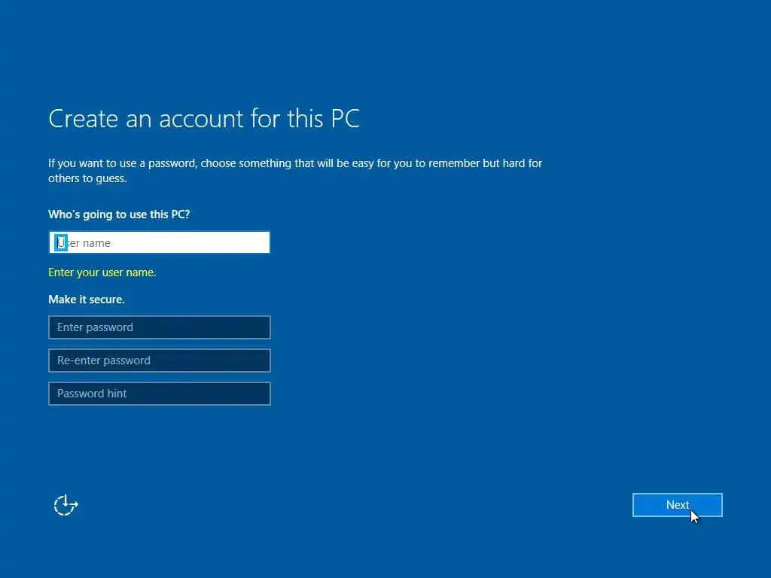Click the 'Who's going to use this PC?' label
This screenshot has width=771, height=578.
[x=119, y=214]
